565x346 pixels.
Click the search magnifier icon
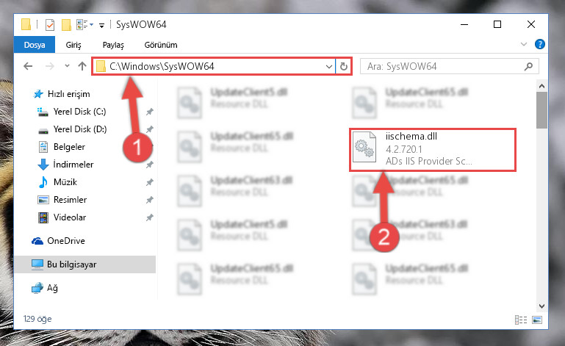[528, 66]
